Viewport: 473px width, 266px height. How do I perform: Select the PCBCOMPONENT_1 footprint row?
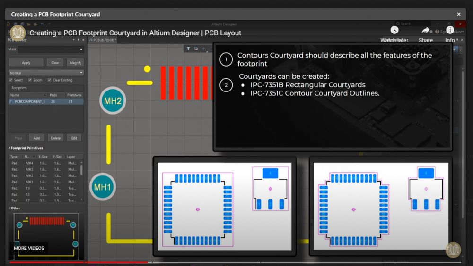coord(46,102)
